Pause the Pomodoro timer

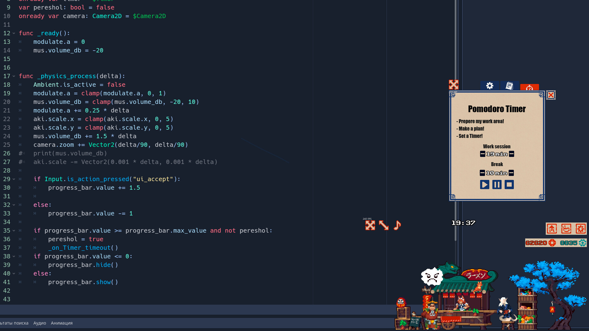point(497,185)
